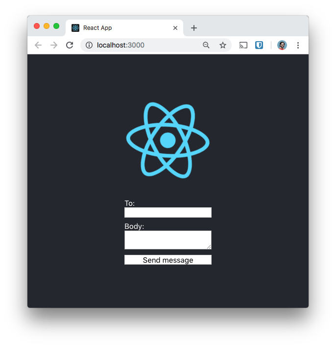The height and width of the screenshot is (347, 336).
Task: Click the spinning React logo
Action: point(168,140)
